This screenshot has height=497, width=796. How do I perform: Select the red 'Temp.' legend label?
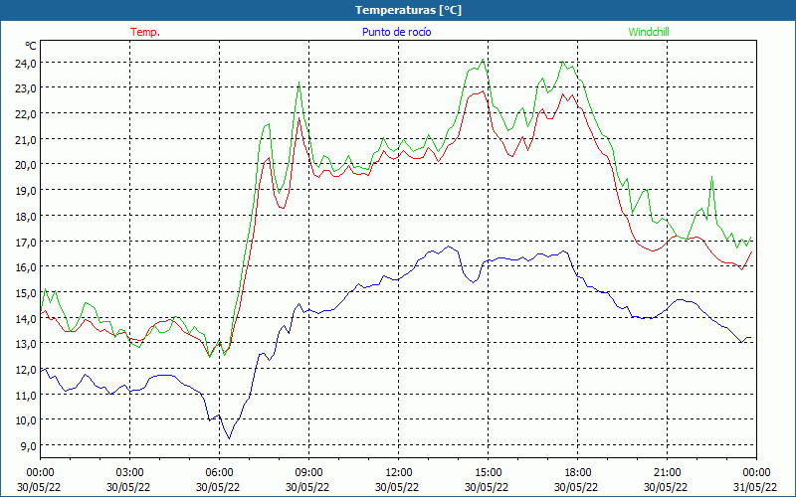point(145,32)
